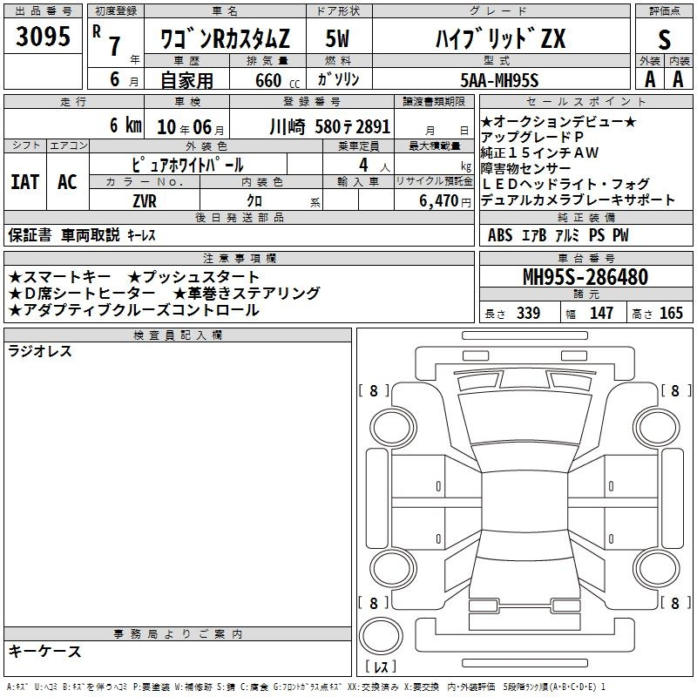697x697 pixels.
Task: Select the inspector note ラジオレス
Action: [40, 351]
